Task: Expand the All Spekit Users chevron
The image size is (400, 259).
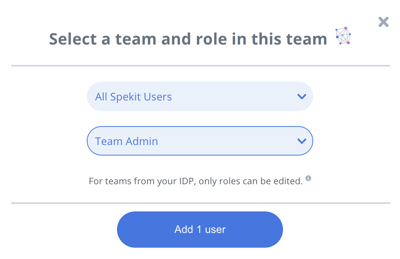Action: point(302,96)
